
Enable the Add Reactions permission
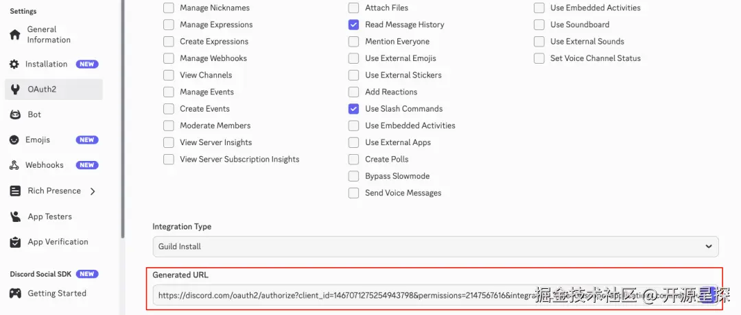353,92
